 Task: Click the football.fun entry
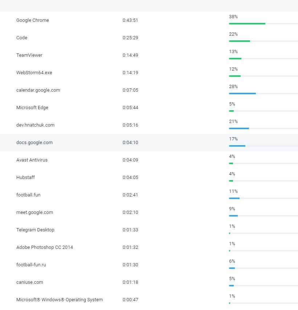[x=28, y=195]
